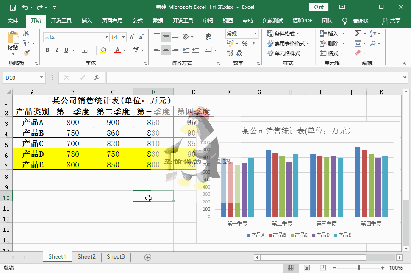411x273 pixels.
Task: Switch to 审阅 tab
Action: (x=208, y=21)
